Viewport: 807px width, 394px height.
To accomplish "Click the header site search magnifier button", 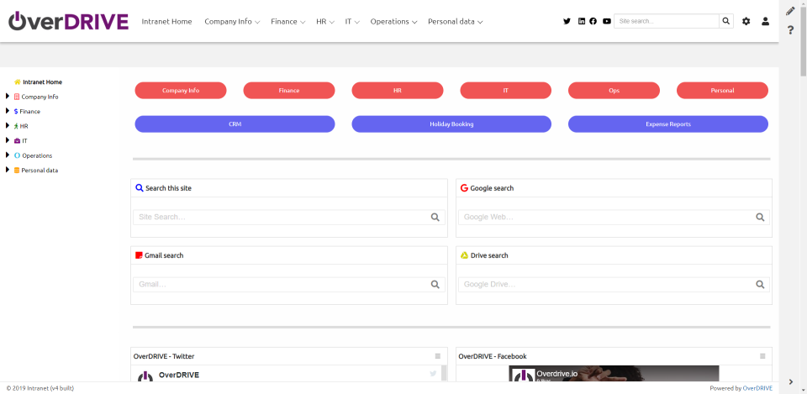I will tap(726, 21).
